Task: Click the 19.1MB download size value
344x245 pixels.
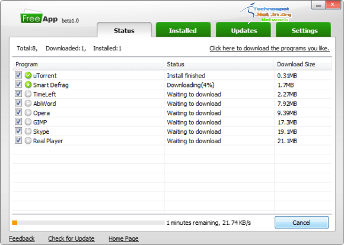Action: [287, 132]
